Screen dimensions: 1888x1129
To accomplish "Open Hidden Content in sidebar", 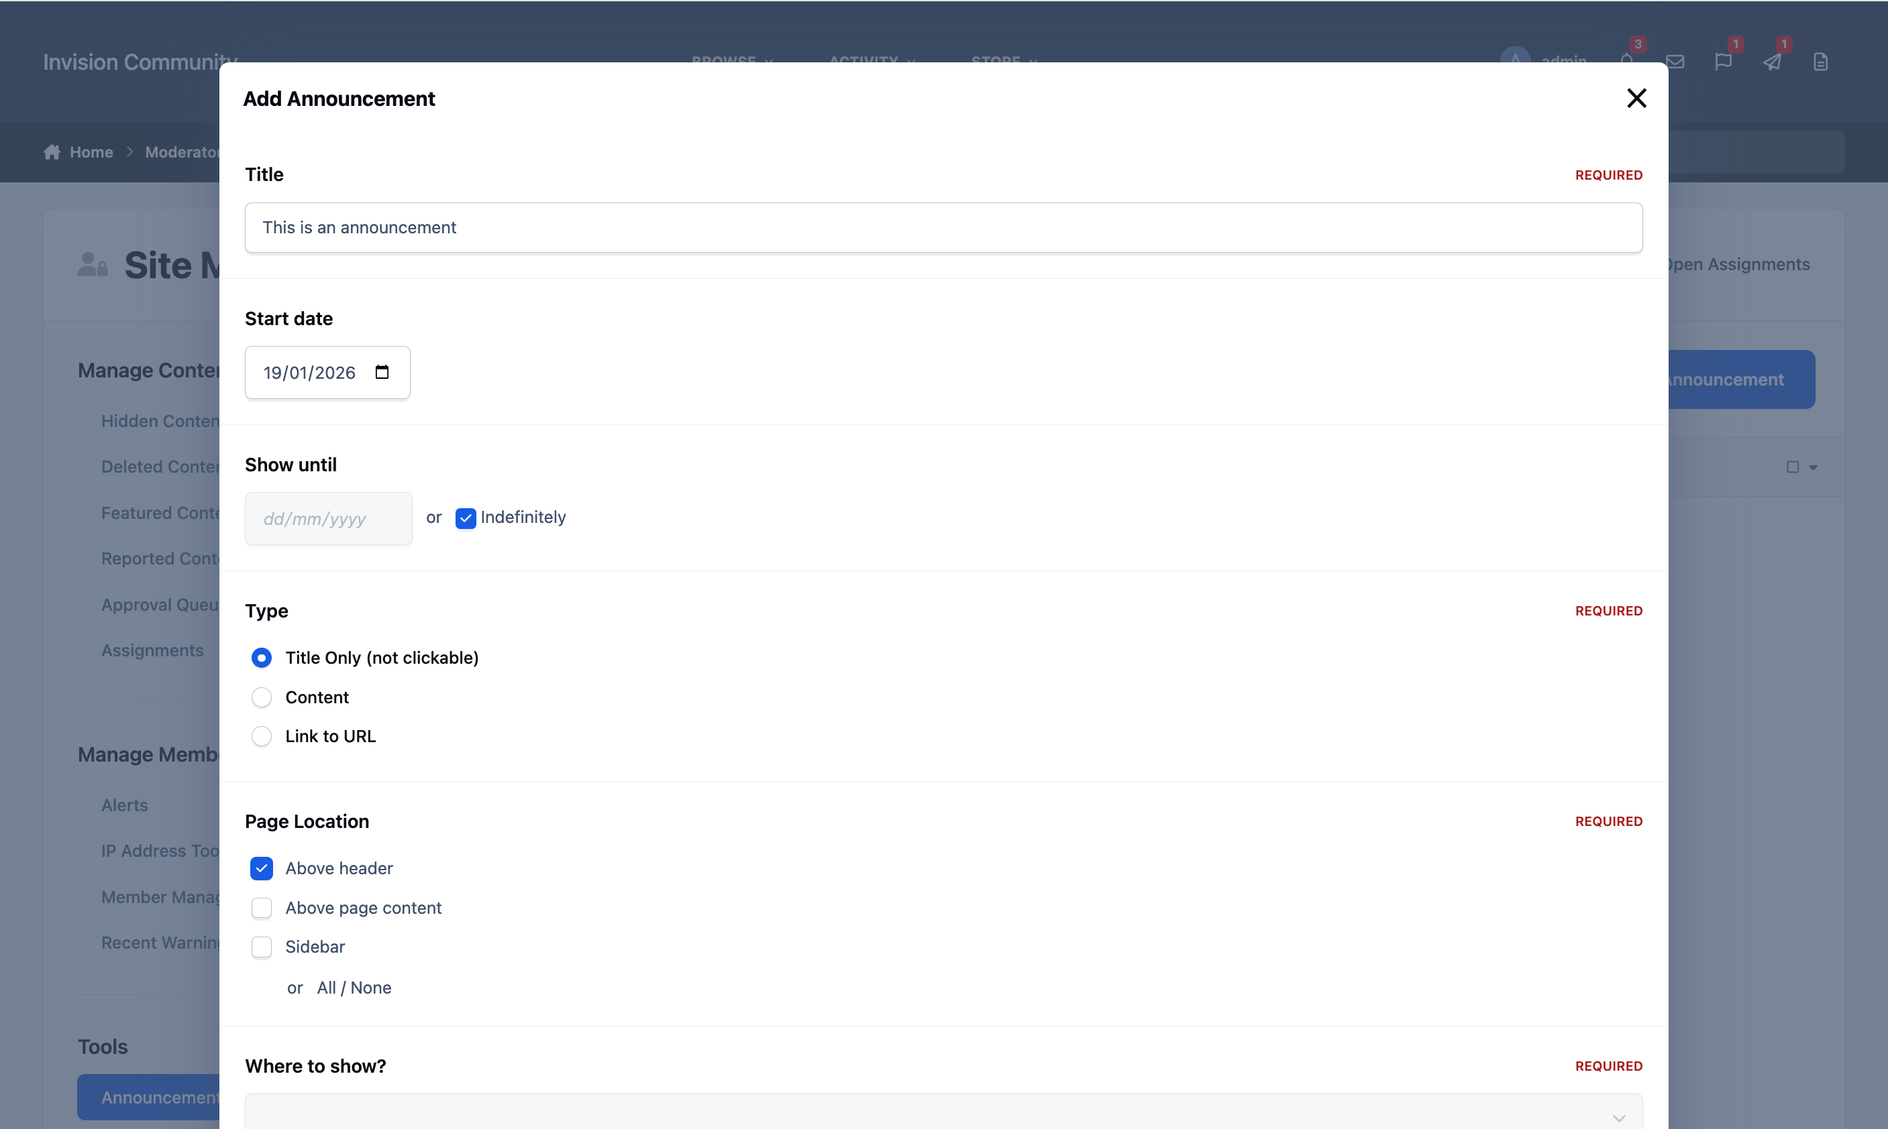I will 160,421.
